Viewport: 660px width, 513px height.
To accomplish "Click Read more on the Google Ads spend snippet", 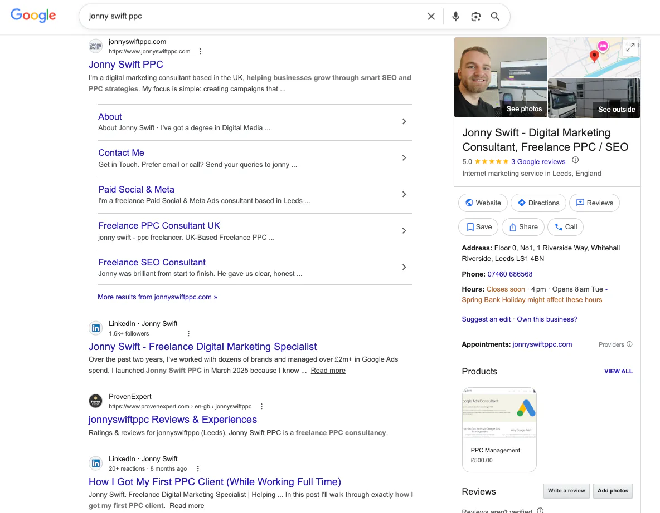I will 328,371.
